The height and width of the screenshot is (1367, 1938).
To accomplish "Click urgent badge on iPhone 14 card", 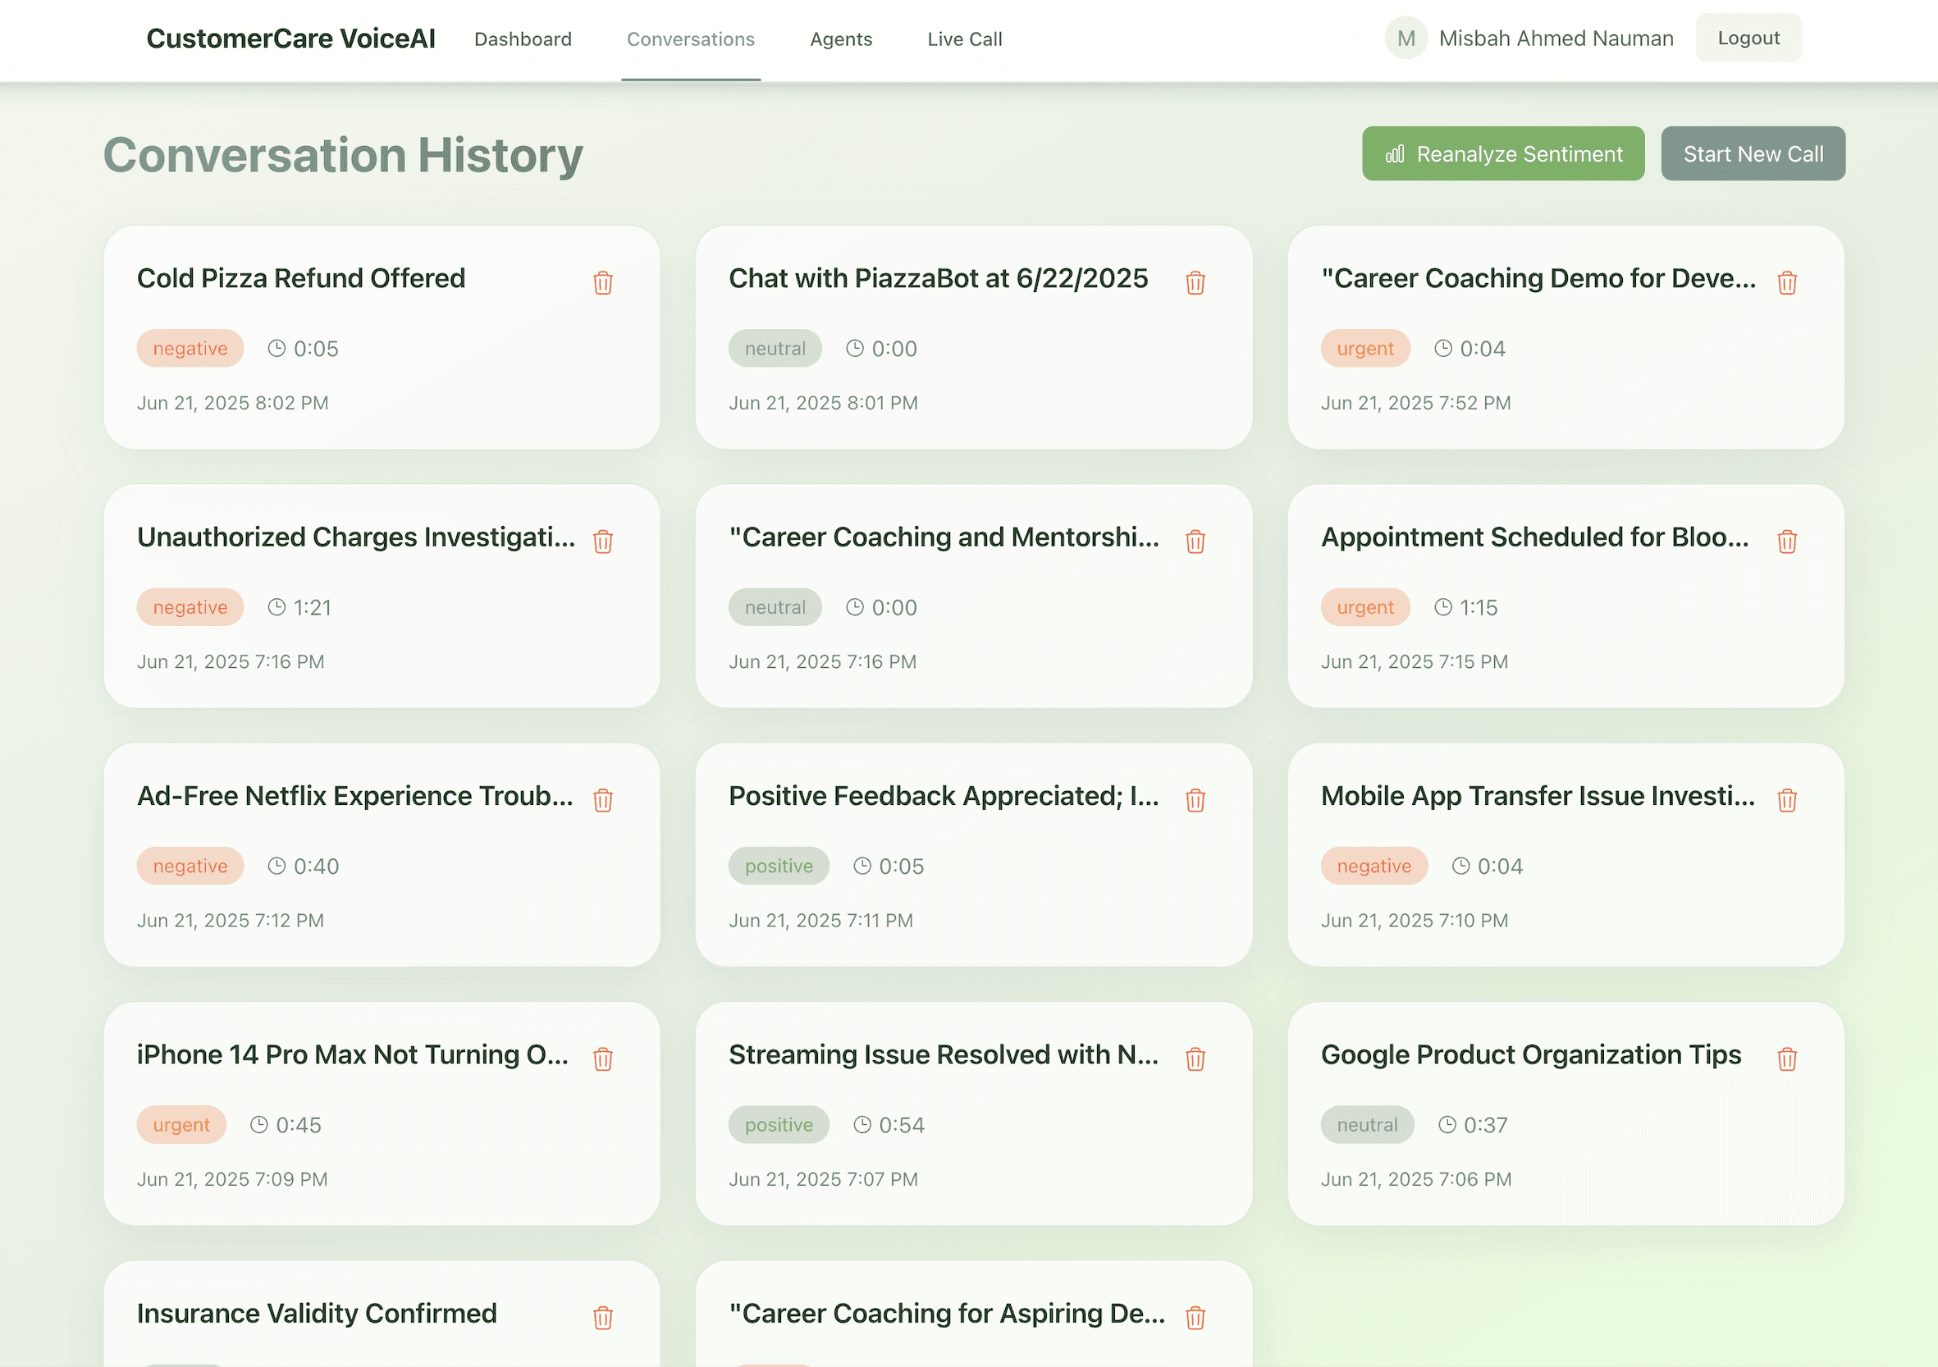I will pos(181,1125).
